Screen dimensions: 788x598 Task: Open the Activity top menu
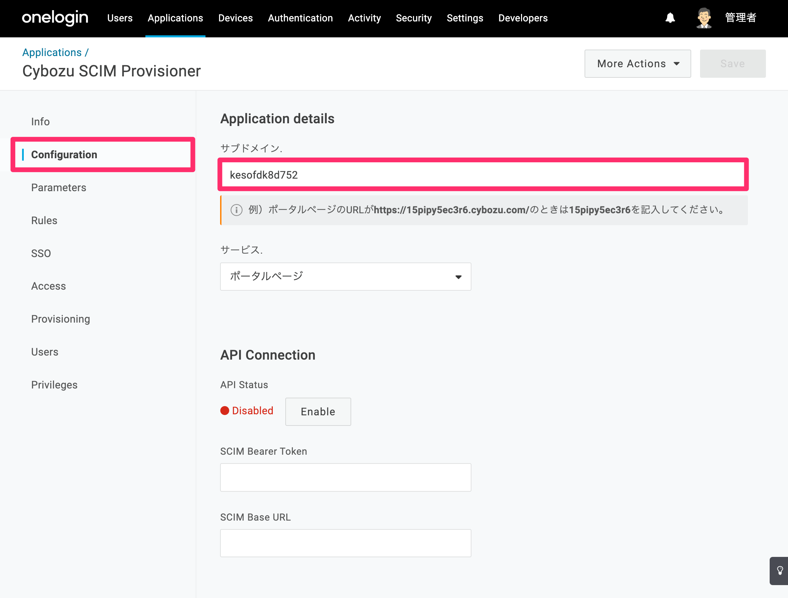point(364,18)
